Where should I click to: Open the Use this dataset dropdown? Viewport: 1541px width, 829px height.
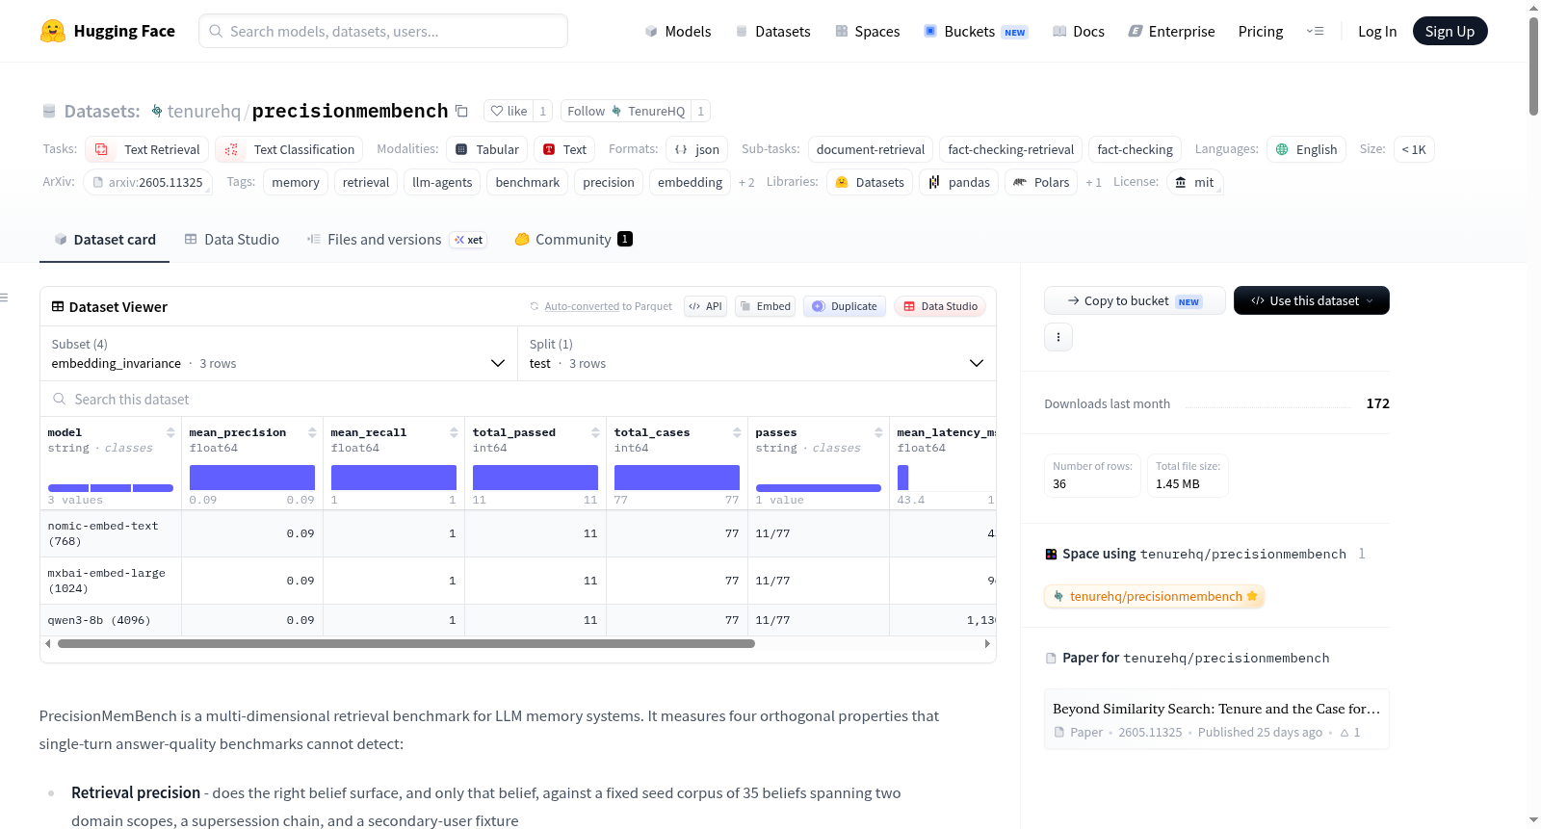coord(1311,300)
